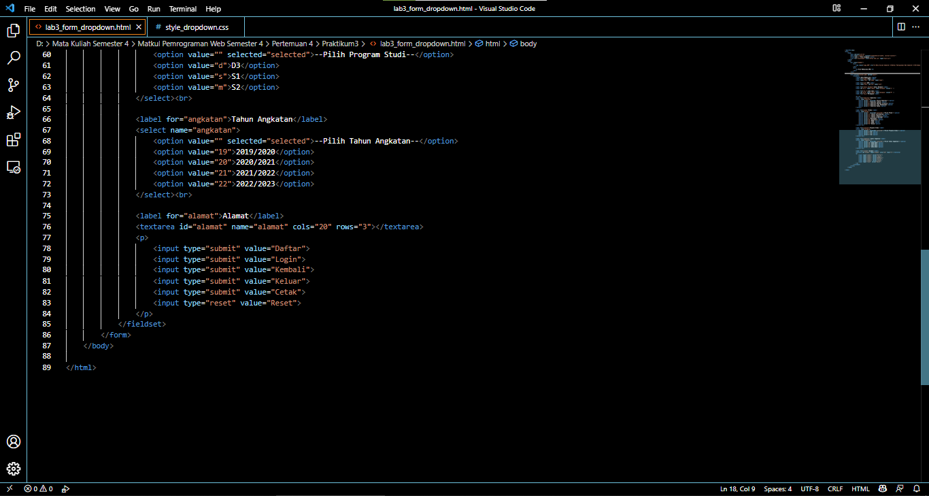Open the Terminal menu

pyautogui.click(x=182, y=9)
